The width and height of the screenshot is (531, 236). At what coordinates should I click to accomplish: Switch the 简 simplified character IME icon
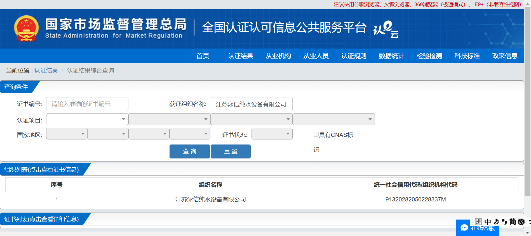tap(513, 222)
